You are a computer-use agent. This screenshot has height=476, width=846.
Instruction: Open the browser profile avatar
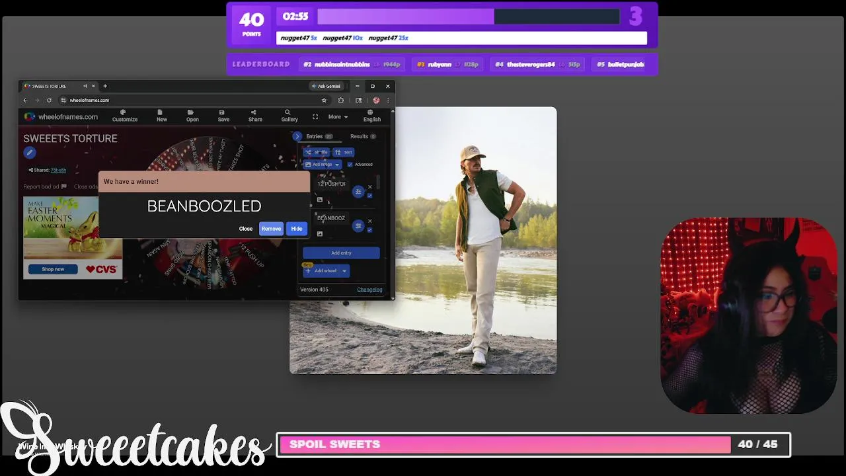(x=376, y=100)
